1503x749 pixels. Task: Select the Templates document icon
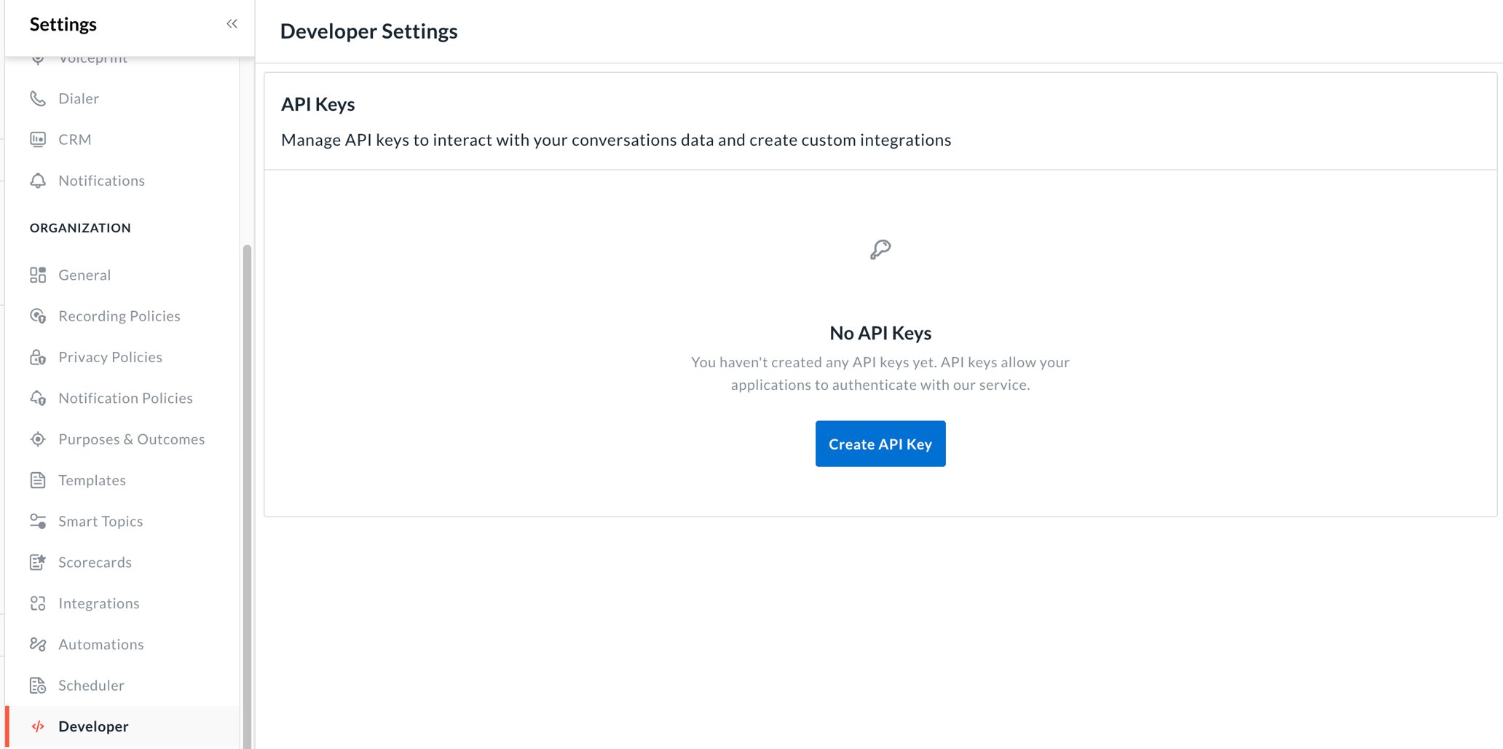(39, 479)
